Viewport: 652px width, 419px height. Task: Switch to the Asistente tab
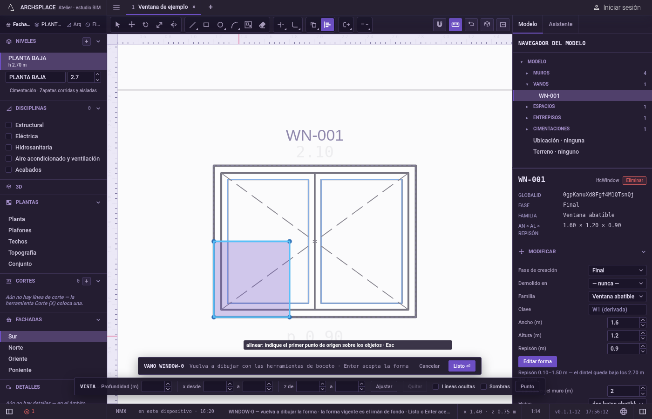[561, 24]
